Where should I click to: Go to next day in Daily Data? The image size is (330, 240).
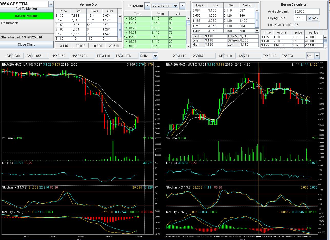pos(182,6)
